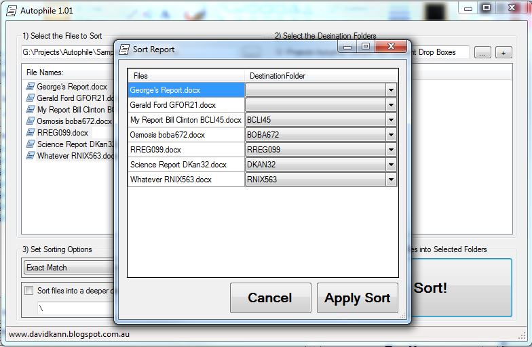Click the Autophile 1.01 title bar icon
Image resolution: width=532 pixels, height=347 pixels.
12,11
